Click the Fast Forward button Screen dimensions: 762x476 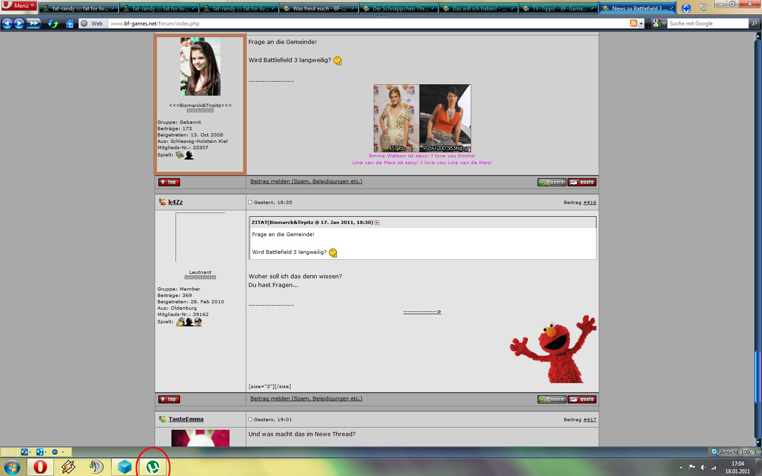34,23
